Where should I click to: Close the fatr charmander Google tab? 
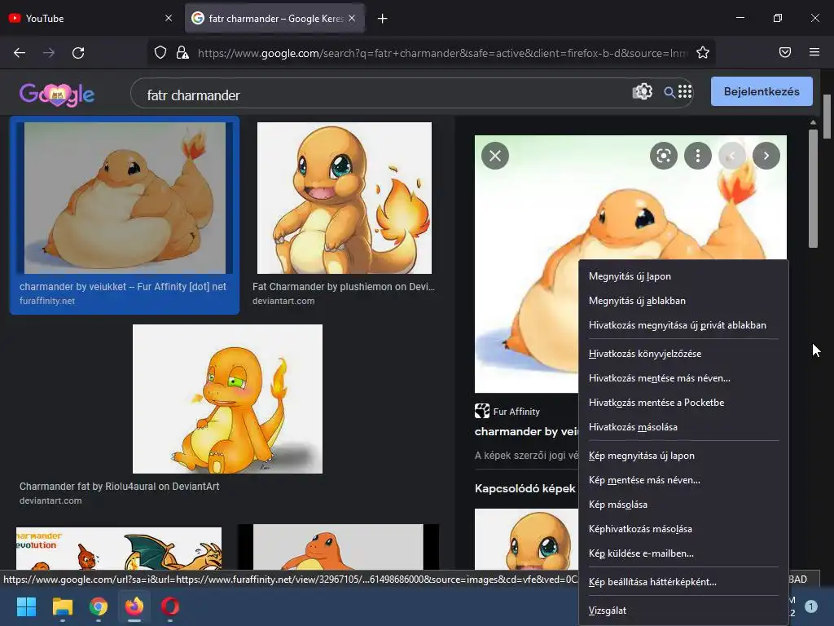(352, 18)
